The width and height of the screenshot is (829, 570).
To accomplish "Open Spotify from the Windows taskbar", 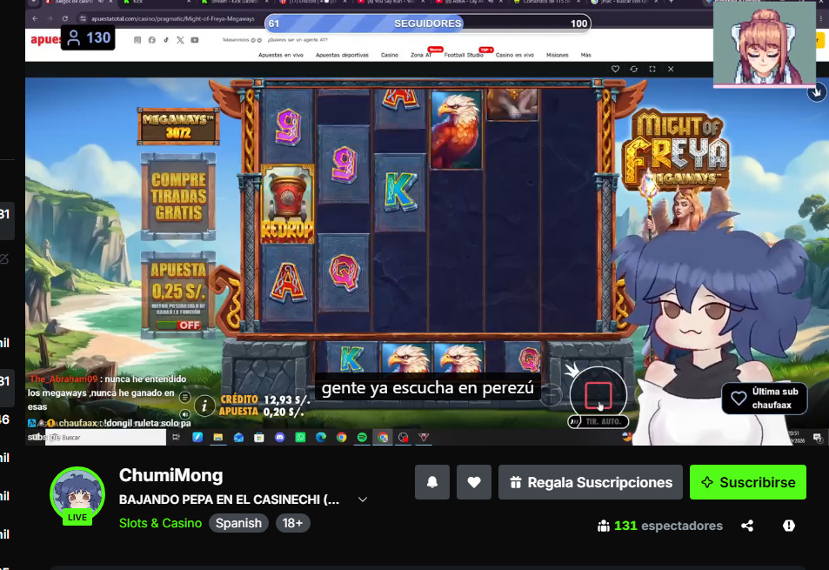I will pos(362,437).
